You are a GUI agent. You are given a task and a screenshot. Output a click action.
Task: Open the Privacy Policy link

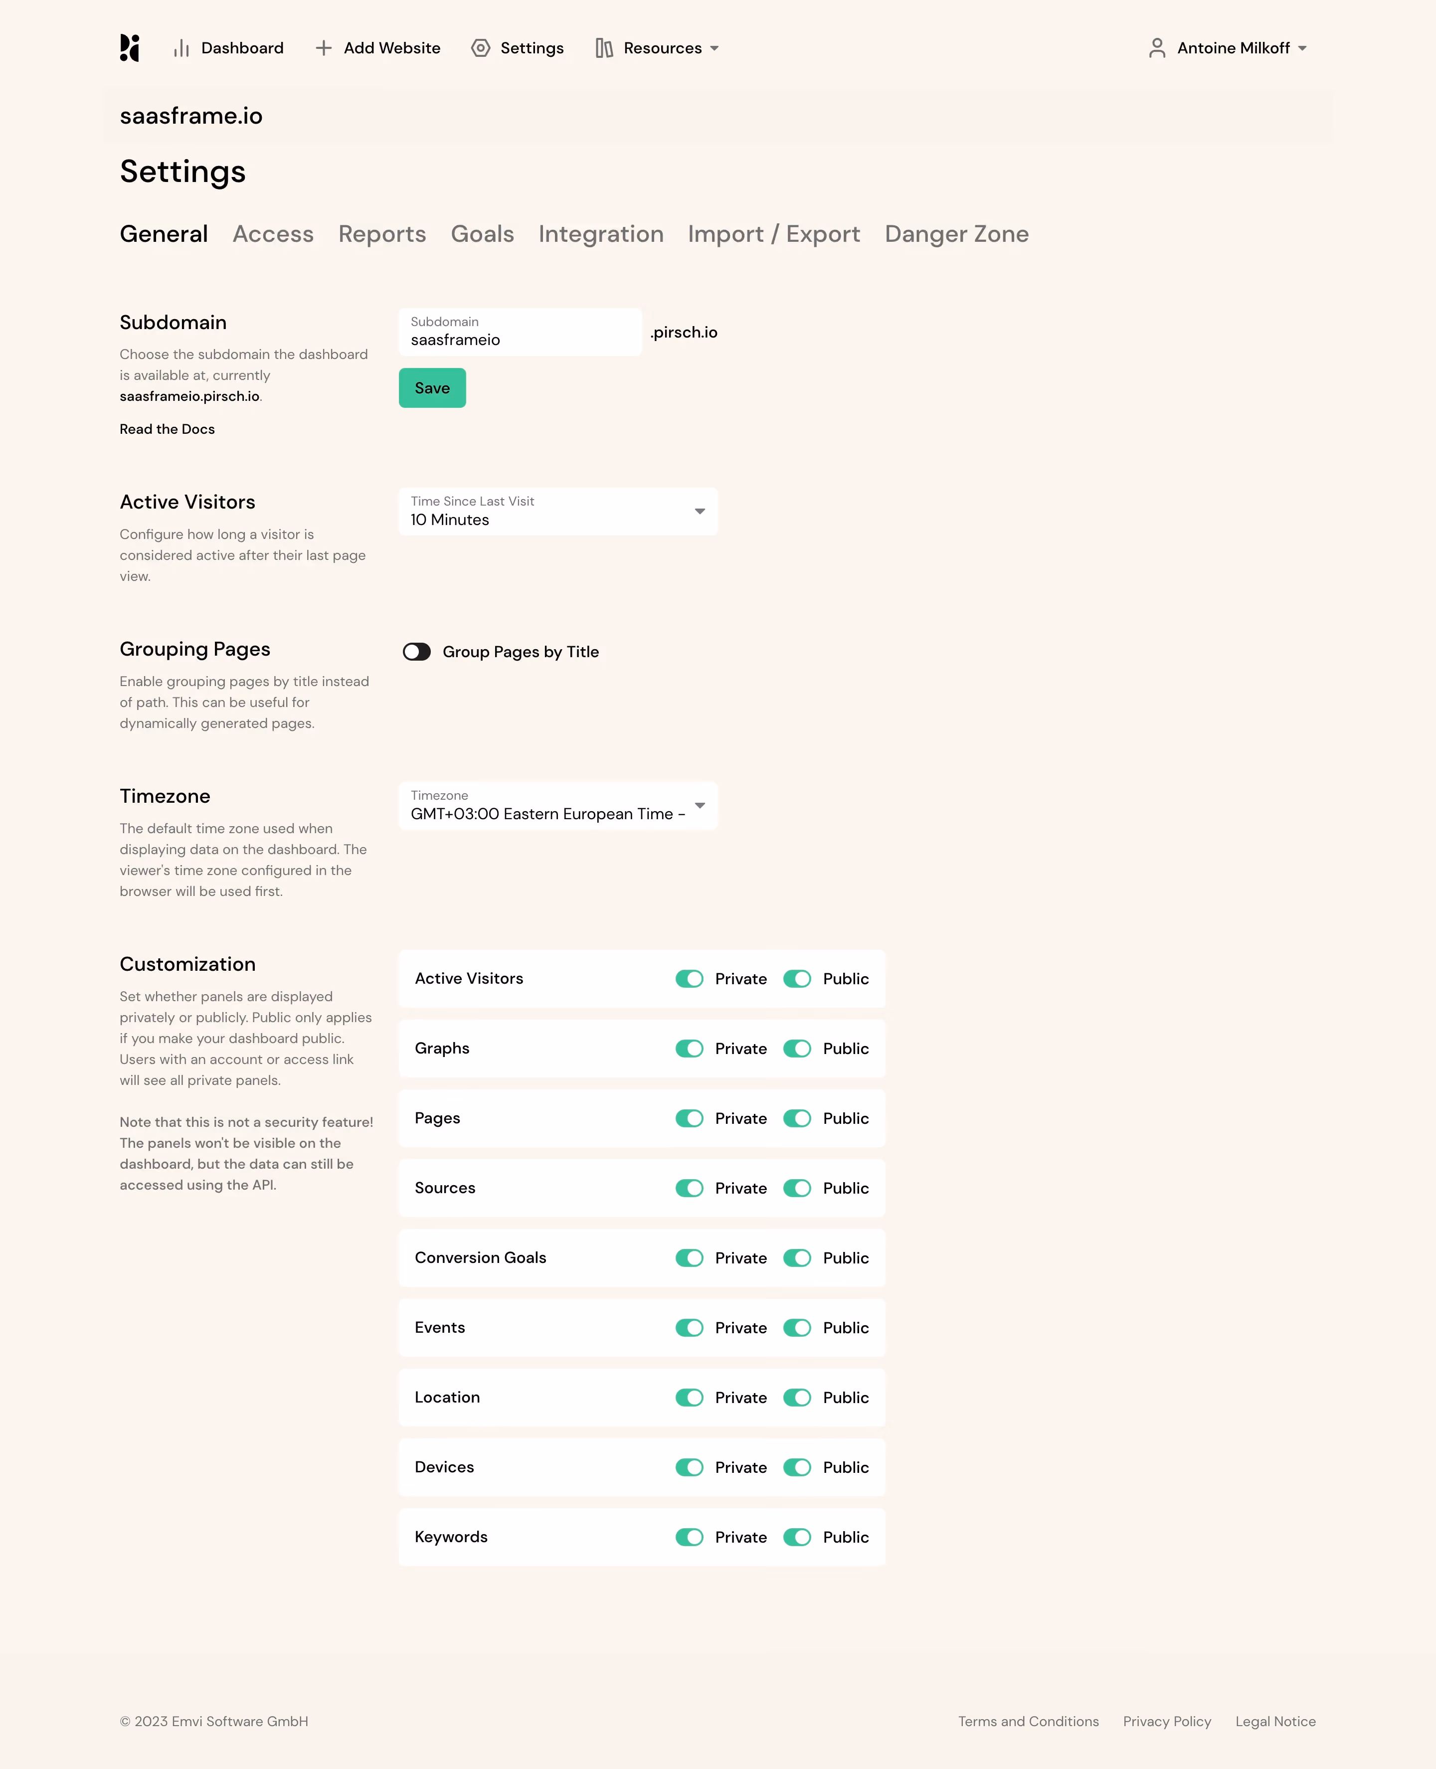[1167, 1721]
